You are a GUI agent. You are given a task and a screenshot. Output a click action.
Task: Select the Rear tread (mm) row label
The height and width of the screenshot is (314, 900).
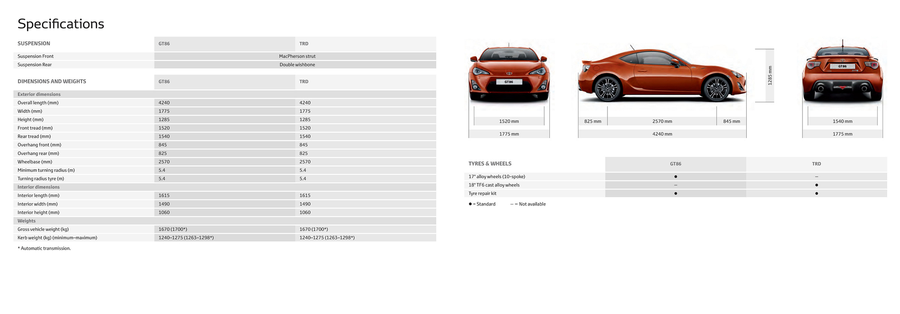coord(34,137)
